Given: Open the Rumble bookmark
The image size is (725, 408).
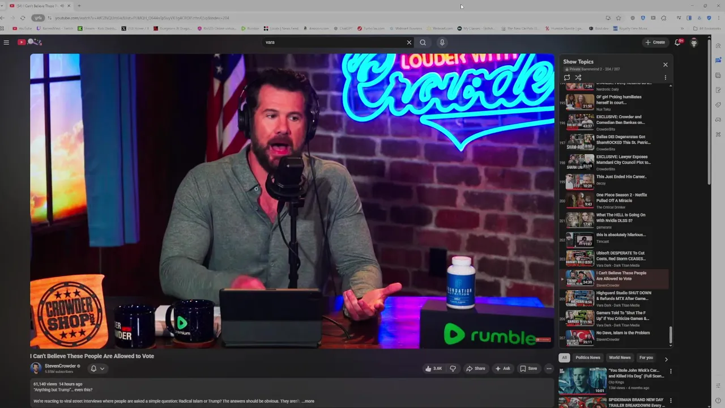Looking at the screenshot, I should pyautogui.click(x=250, y=28).
